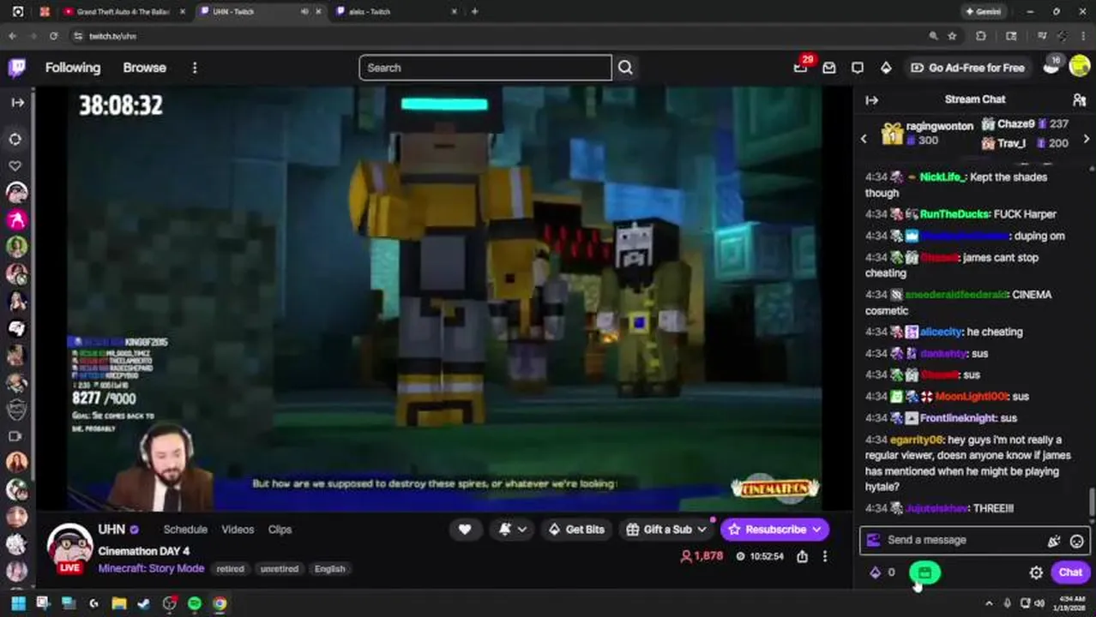Open the Prime loot icon with 29 badge

pyautogui.click(x=800, y=68)
